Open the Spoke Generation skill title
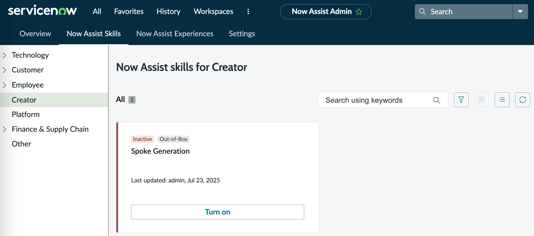This screenshot has height=236, width=534. tap(160, 151)
